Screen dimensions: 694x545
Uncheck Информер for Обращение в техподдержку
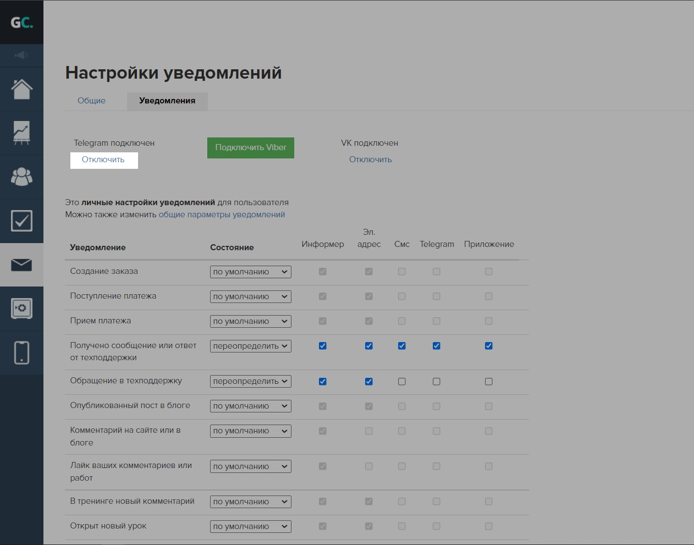coord(323,382)
